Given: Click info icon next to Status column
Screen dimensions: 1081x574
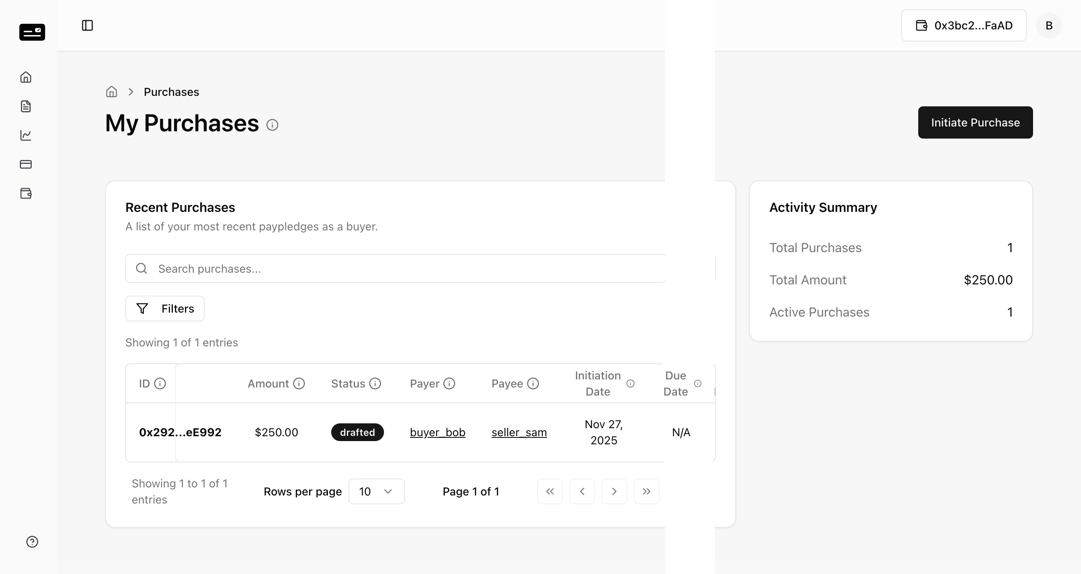Looking at the screenshot, I should 375,383.
